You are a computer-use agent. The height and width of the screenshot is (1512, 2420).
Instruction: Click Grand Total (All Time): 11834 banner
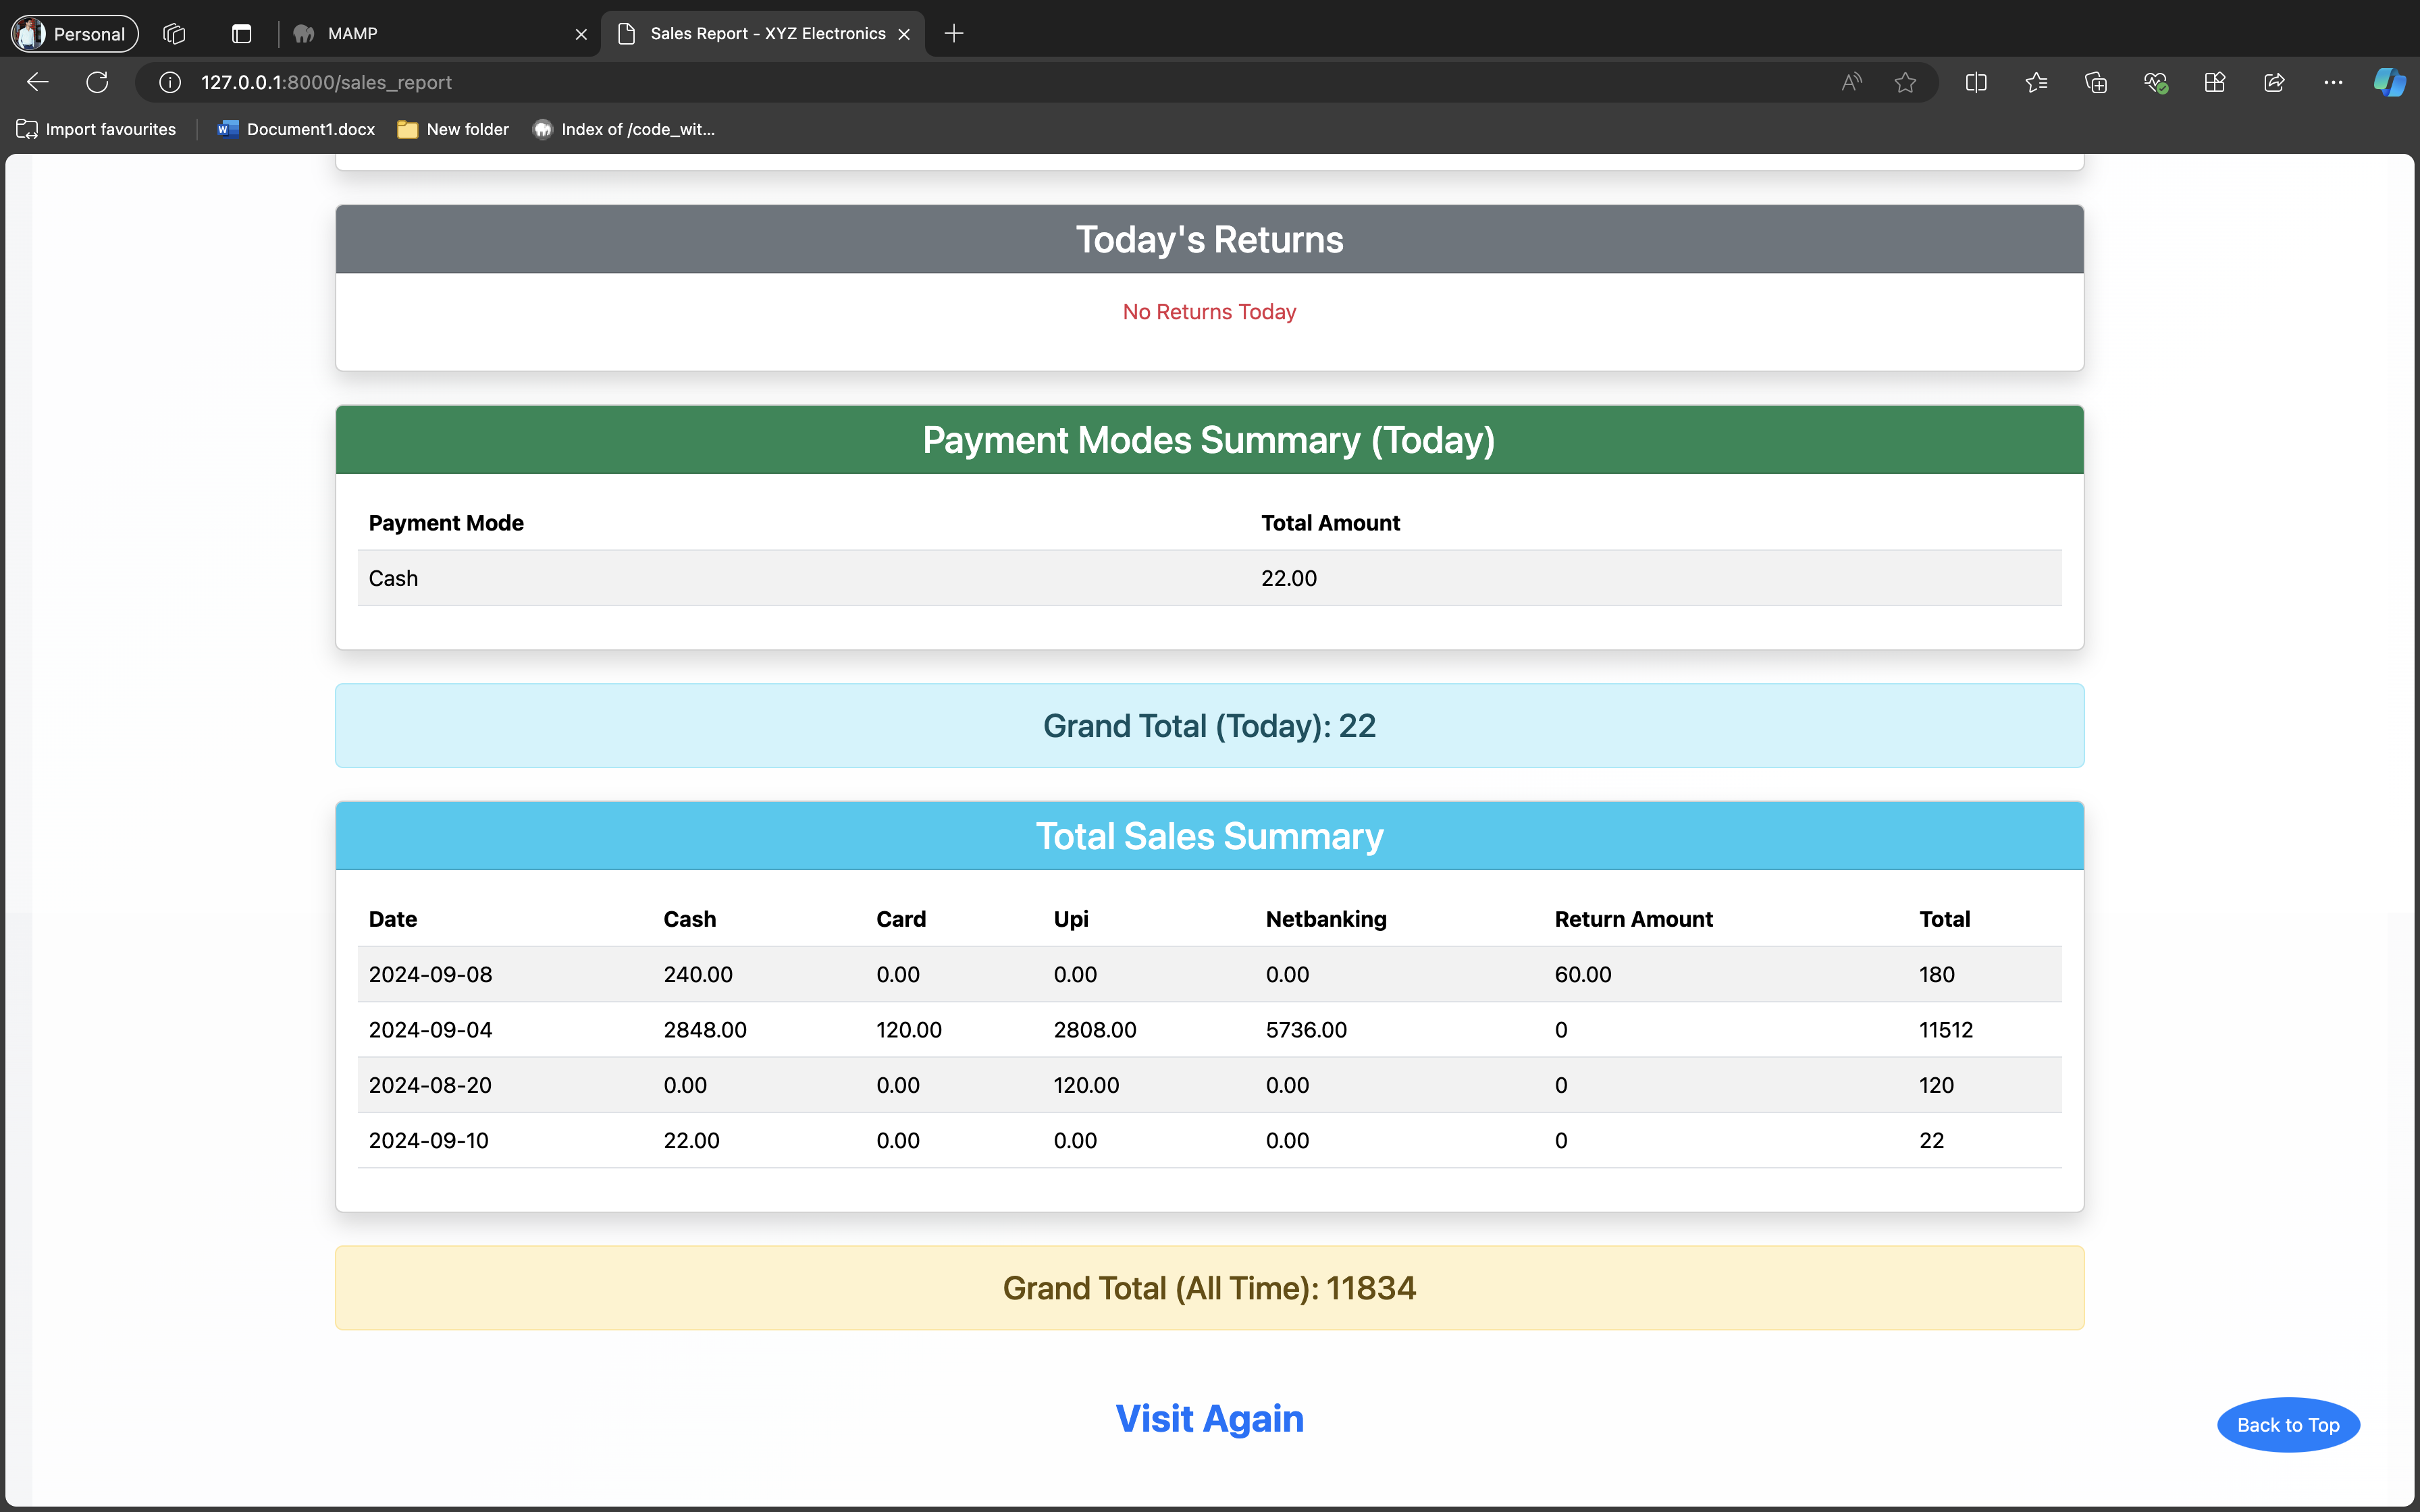[x=1209, y=1288]
